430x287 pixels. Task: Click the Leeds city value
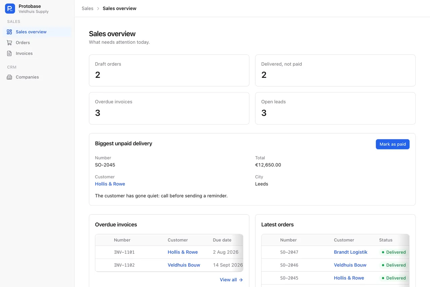coord(262,184)
